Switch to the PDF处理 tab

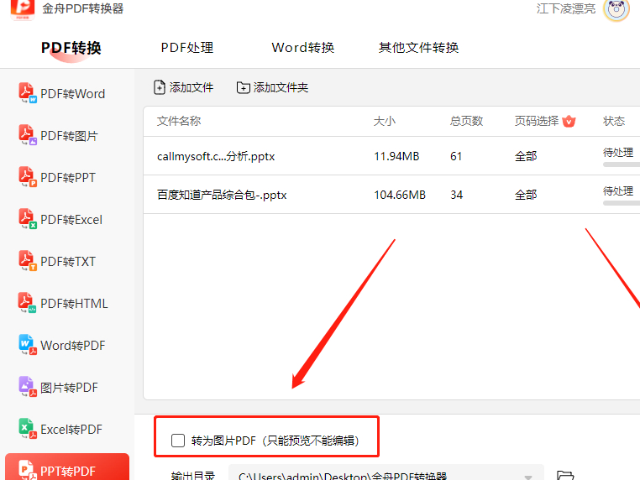[x=187, y=48]
